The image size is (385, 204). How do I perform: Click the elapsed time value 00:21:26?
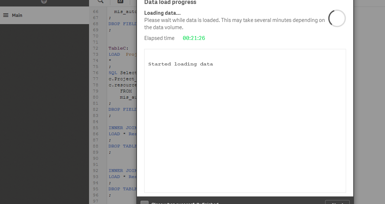(x=194, y=38)
